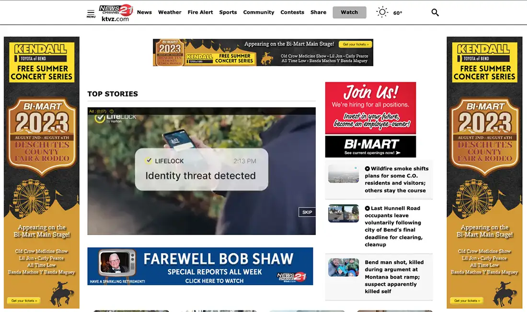The height and width of the screenshot is (312, 527).
Task: Open the Share menu item
Action: tap(318, 12)
